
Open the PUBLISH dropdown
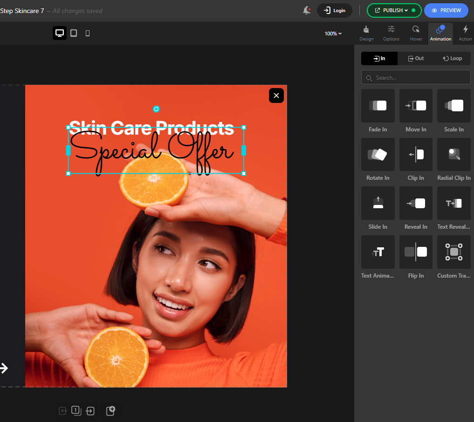[x=394, y=11]
